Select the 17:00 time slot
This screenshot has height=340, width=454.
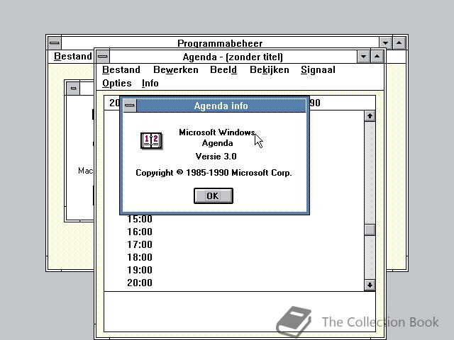[140, 244]
